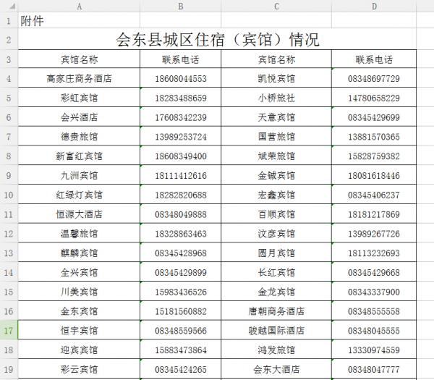Select row 17 header
This screenshot has width=434, height=380.
point(9,331)
